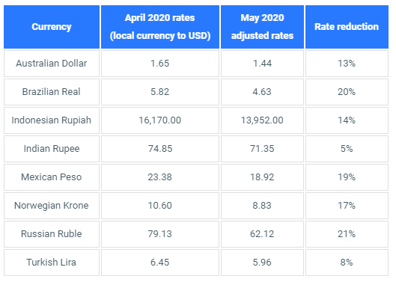
Task: Click the Australian Dollar cell
Action: pos(52,64)
